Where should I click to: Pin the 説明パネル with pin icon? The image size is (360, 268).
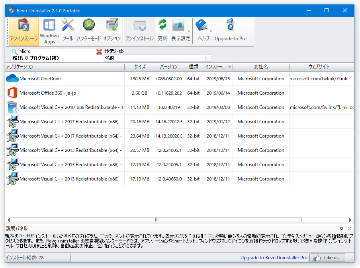point(341,229)
